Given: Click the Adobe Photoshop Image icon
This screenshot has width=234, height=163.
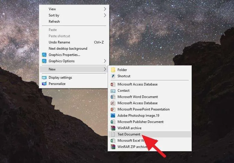Looking at the screenshot, I should tap(113, 116).
